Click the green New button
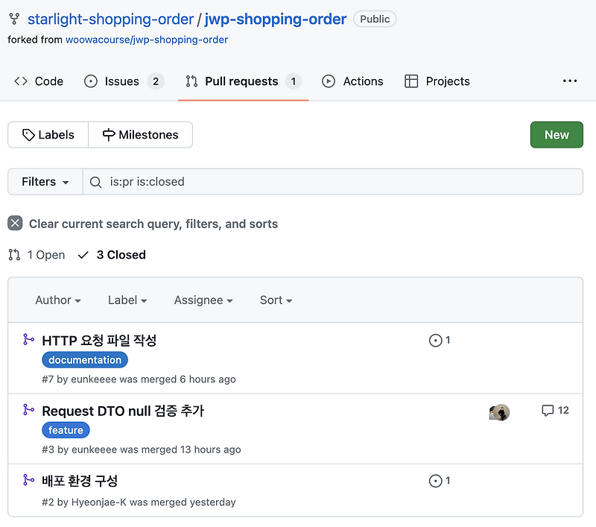 [x=557, y=135]
